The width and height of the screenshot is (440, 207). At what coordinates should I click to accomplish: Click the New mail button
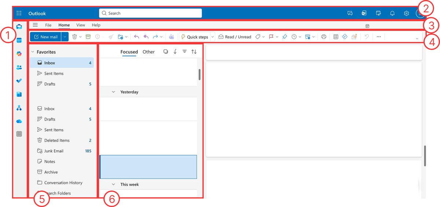pos(45,37)
